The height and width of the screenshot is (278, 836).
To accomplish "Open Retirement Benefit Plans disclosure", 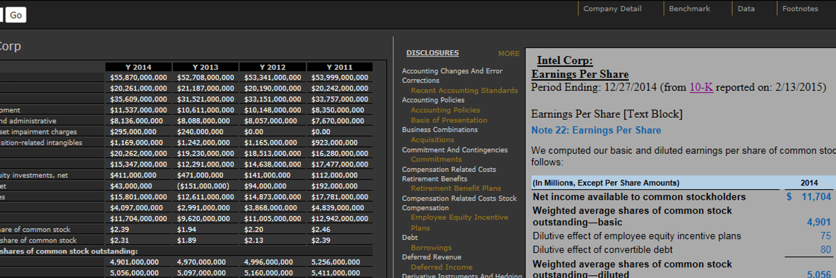I will click(x=456, y=188).
